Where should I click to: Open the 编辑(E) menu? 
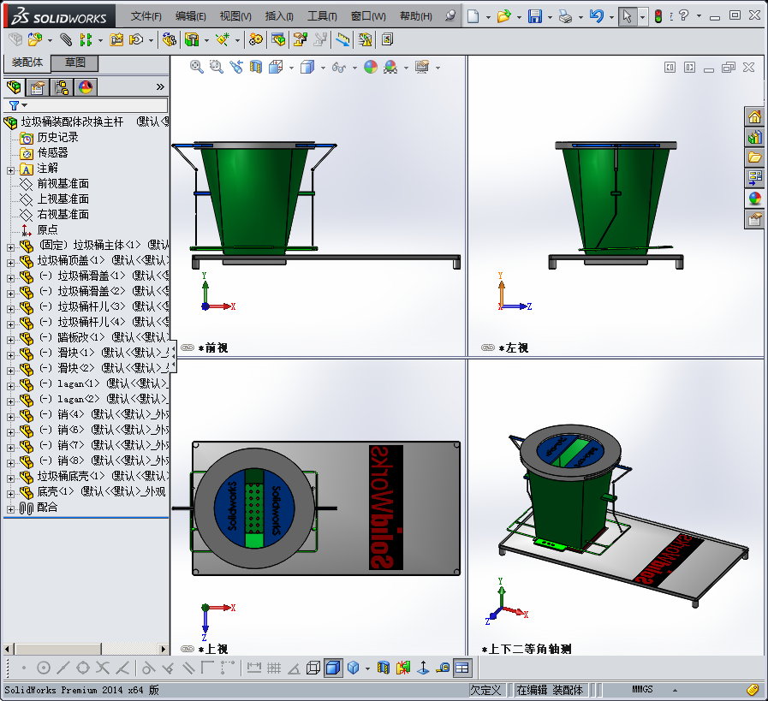coord(191,16)
